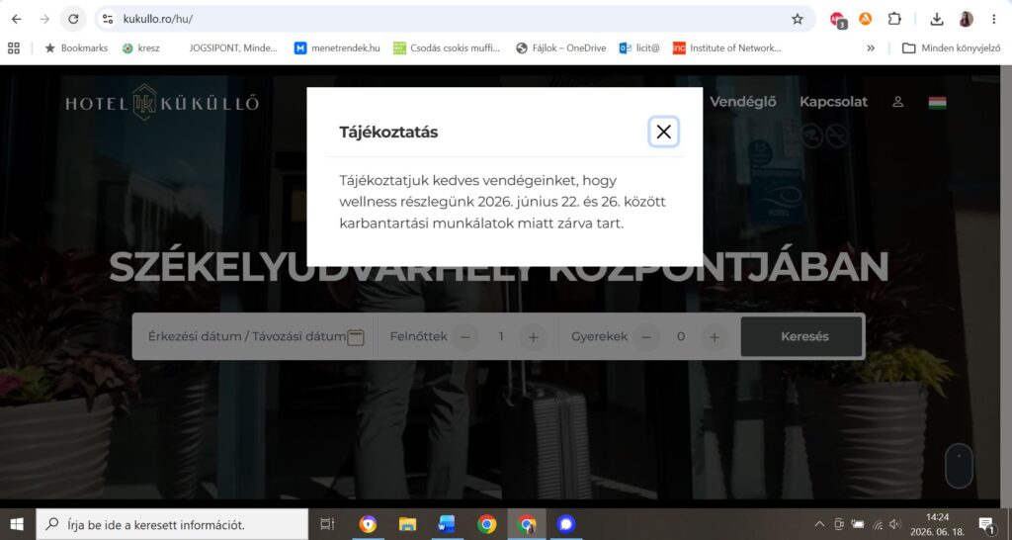Go back to the previous page
Screen dimensions: 1012x540
[17, 20]
